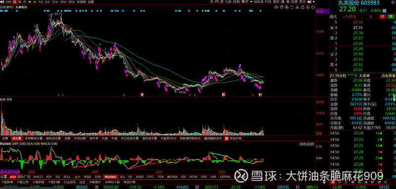Toggle the lock icon in chart toolbar
The image size is (396, 189).
(x=302, y=7)
